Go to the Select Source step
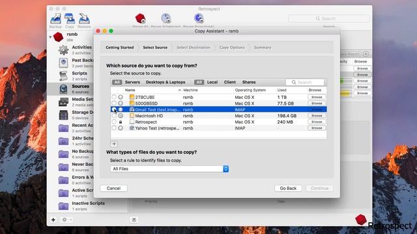Screen dimensions: 417x234 pos(155,47)
